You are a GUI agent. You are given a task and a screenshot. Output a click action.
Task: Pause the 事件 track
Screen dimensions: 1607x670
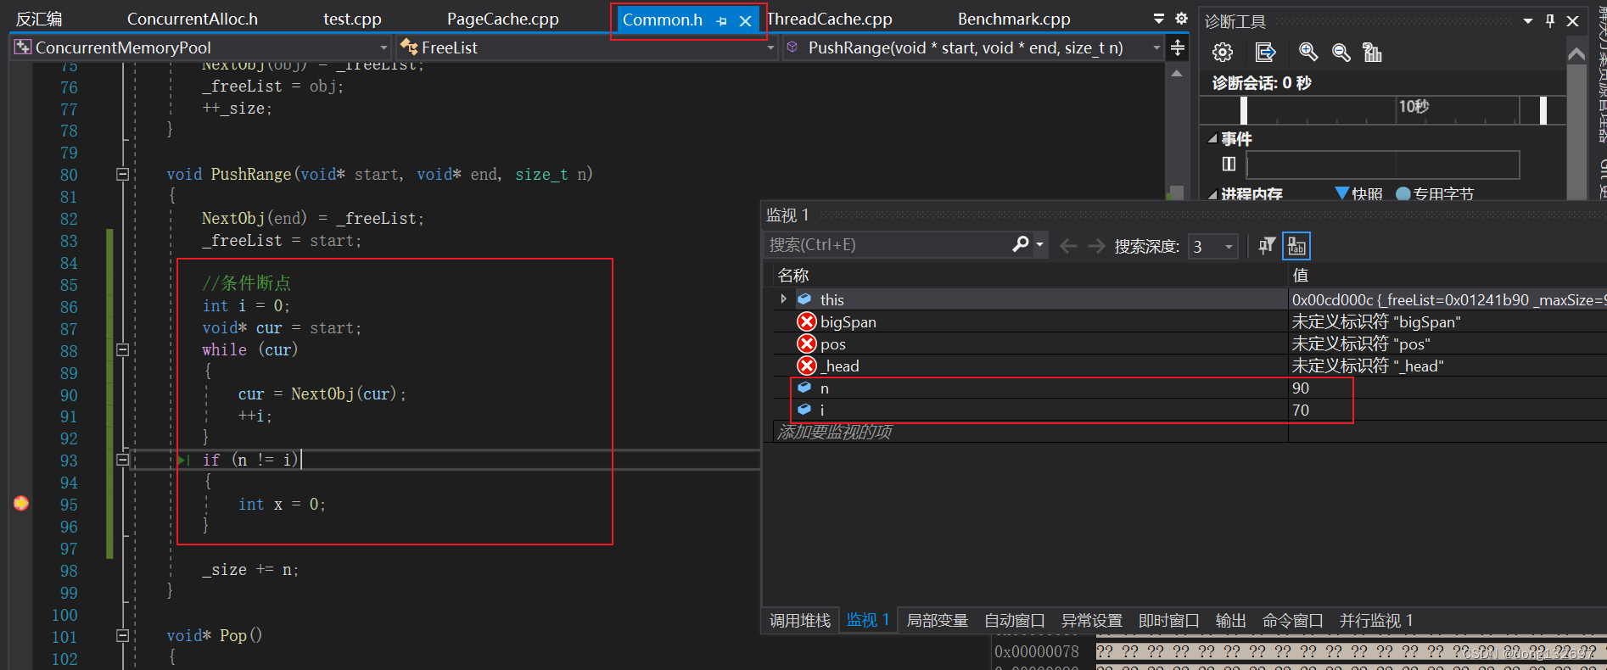click(1229, 164)
